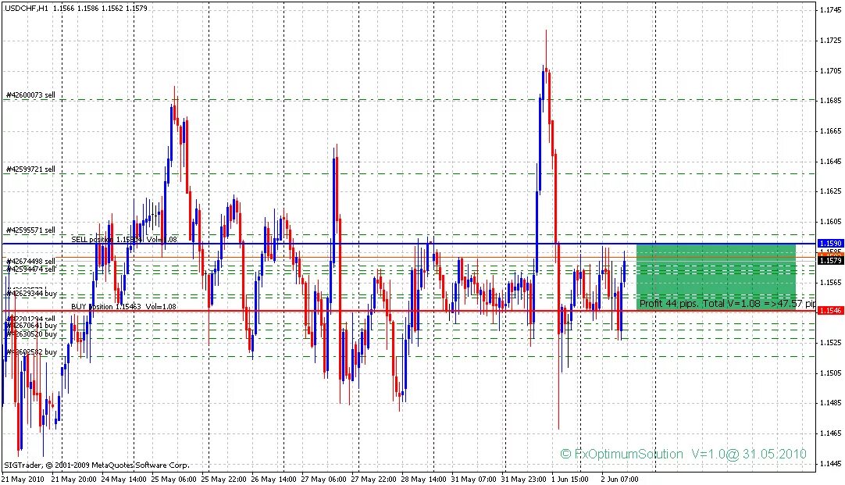Select the order label #42630520 buy
Image resolution: width=845 pixels, height=485 pixels.
(31, 334)
